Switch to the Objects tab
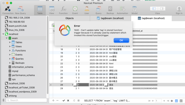185x105 pixels. 70,18
